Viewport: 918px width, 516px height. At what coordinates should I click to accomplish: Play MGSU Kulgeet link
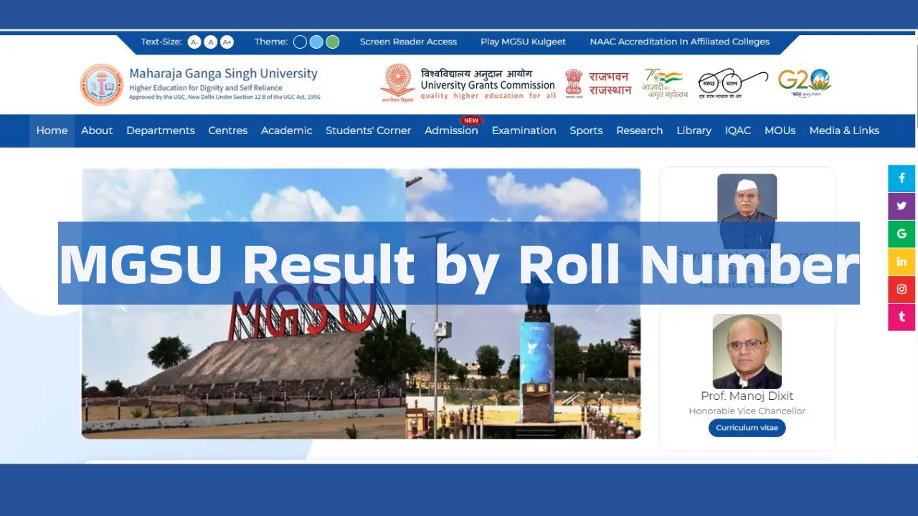coord(523,42)
